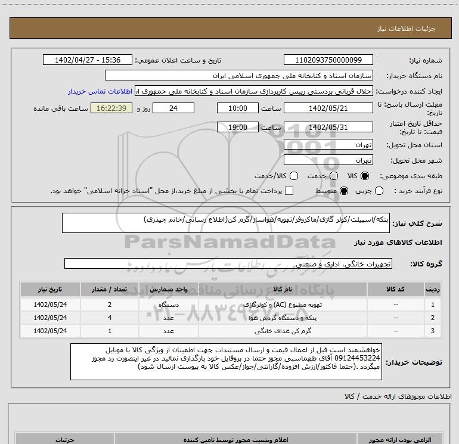Click the واحد شمارش column header

pyautogui.click(x=169, y=289)
